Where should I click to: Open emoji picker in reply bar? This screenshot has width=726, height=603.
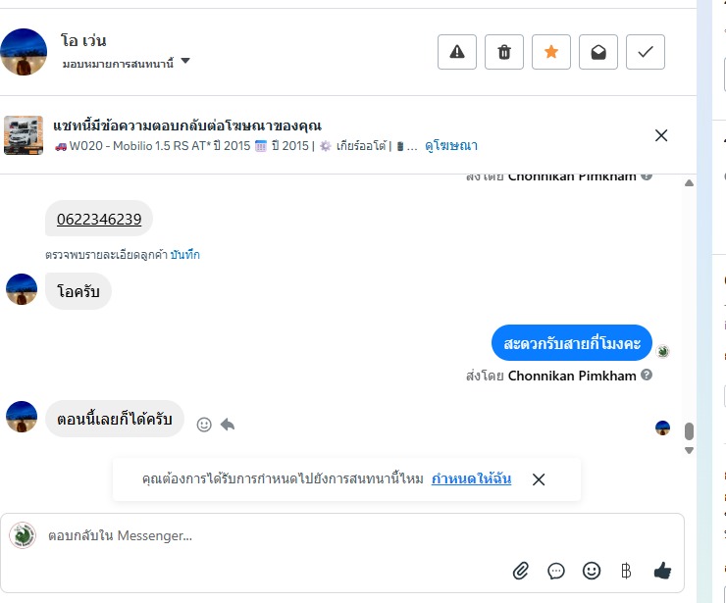click(591, 570)
